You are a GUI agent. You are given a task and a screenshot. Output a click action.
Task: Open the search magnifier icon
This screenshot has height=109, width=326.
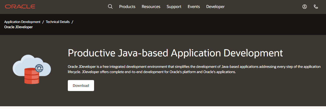[x=110, y=7]
